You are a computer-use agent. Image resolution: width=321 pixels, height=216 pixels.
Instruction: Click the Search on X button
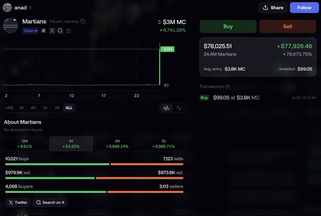(50, 202)
